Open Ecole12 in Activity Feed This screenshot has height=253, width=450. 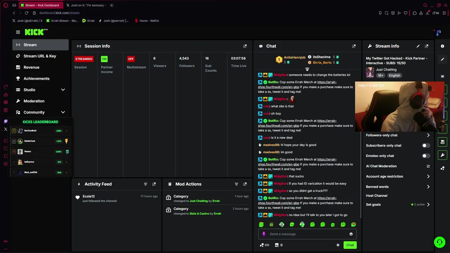point(89,196)
